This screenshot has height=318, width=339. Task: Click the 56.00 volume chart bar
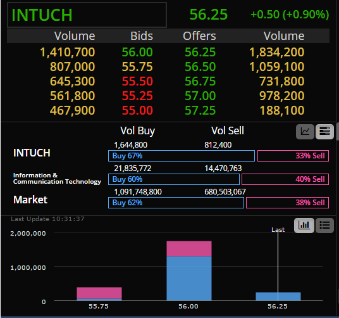(x=189, y=270)
